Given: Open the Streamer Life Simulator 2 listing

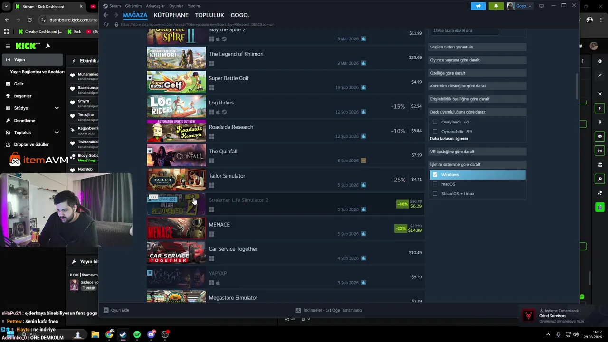Looking at the screenshot, I should pyautogui.click(x=285, y=204).
